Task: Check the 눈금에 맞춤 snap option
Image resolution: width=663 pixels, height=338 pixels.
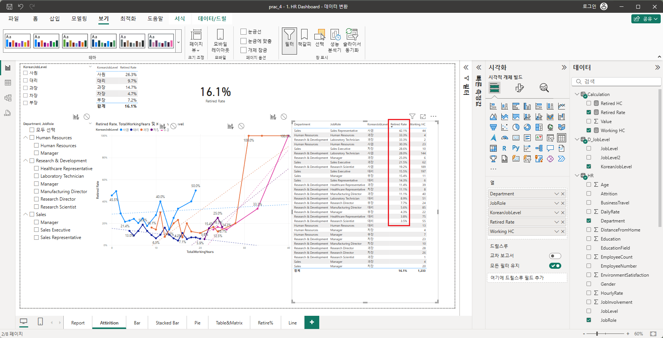Action: click(243, 41)
